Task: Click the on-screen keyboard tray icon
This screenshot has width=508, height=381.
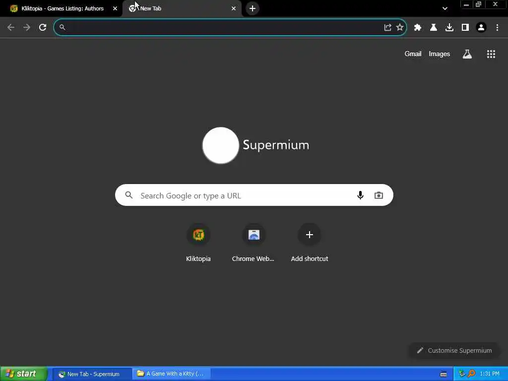Action: click(x=443, y=374)
